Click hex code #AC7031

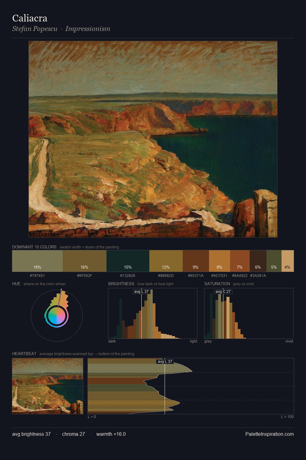(x=219, y=276)
